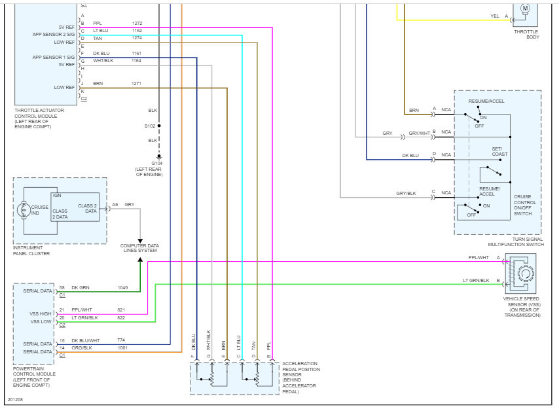
Task: Click the S102 splice label text
Action: click(150, 126)
